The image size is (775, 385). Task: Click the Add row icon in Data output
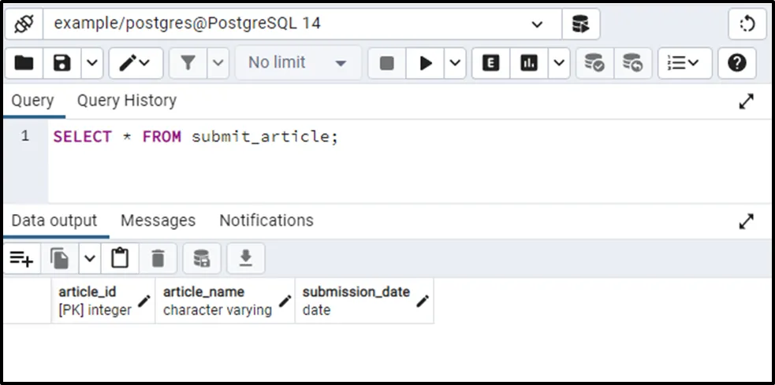coord(21,257)
